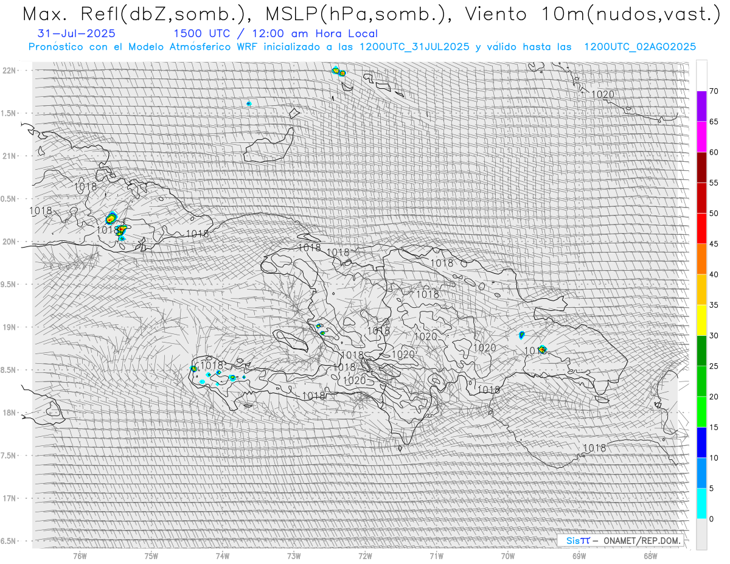This screenshot has width=730, height=564.
Task: Click the '0' value on the color scale
Action: [x=711, y=519]
